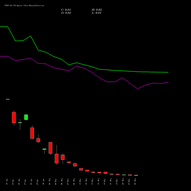Select the 14 May date label
The width and height of the screenshot is (191, 191).
click(x=99, y=181)
